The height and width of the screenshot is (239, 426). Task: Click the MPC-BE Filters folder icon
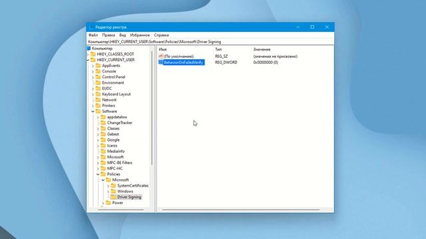[103, 163]
